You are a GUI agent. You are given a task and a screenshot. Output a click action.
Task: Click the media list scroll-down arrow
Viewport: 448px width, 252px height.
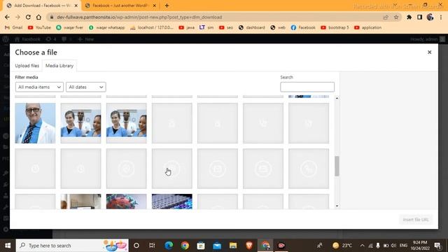pyautogui.click(x=337, y=206)
